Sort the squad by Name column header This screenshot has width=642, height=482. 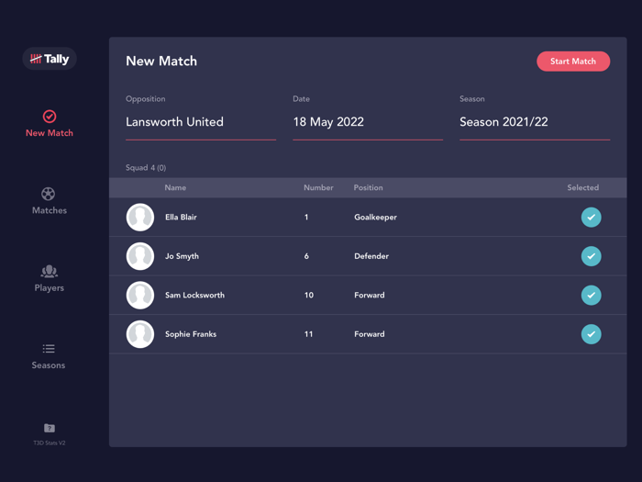coord(175,187)
